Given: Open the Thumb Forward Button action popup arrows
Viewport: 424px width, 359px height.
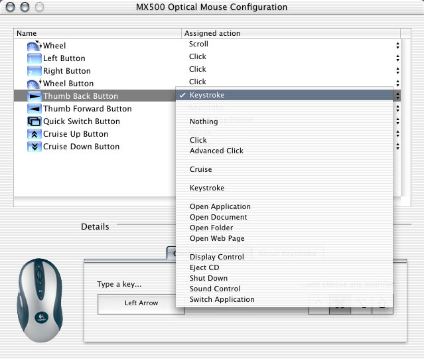Looking at the screenshot, I should 397,109.
